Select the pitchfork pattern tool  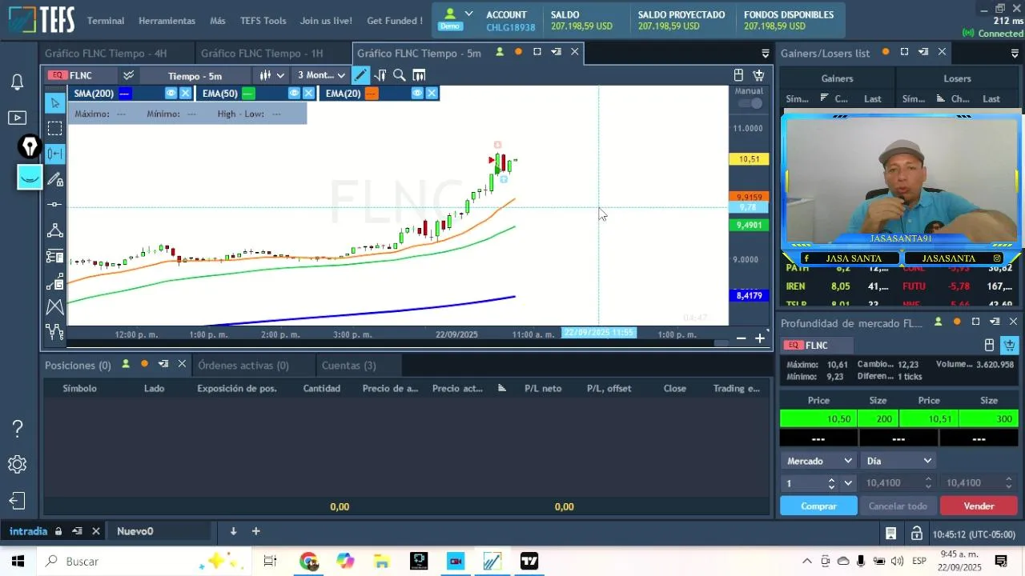[54, 307]
